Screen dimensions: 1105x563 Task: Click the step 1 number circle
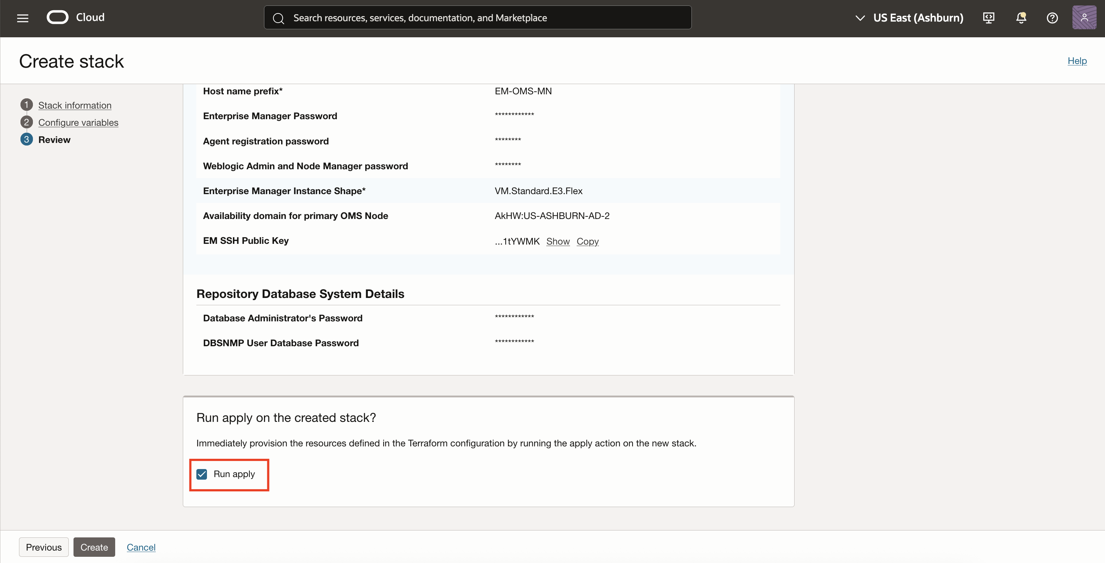tap(27, 105)
